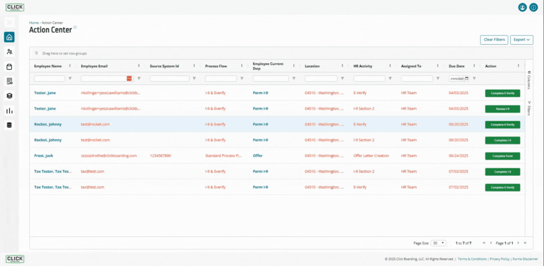544x266 pixels.
Task: Sort by Employee Name column header
Action: click(x=48, y=66)
